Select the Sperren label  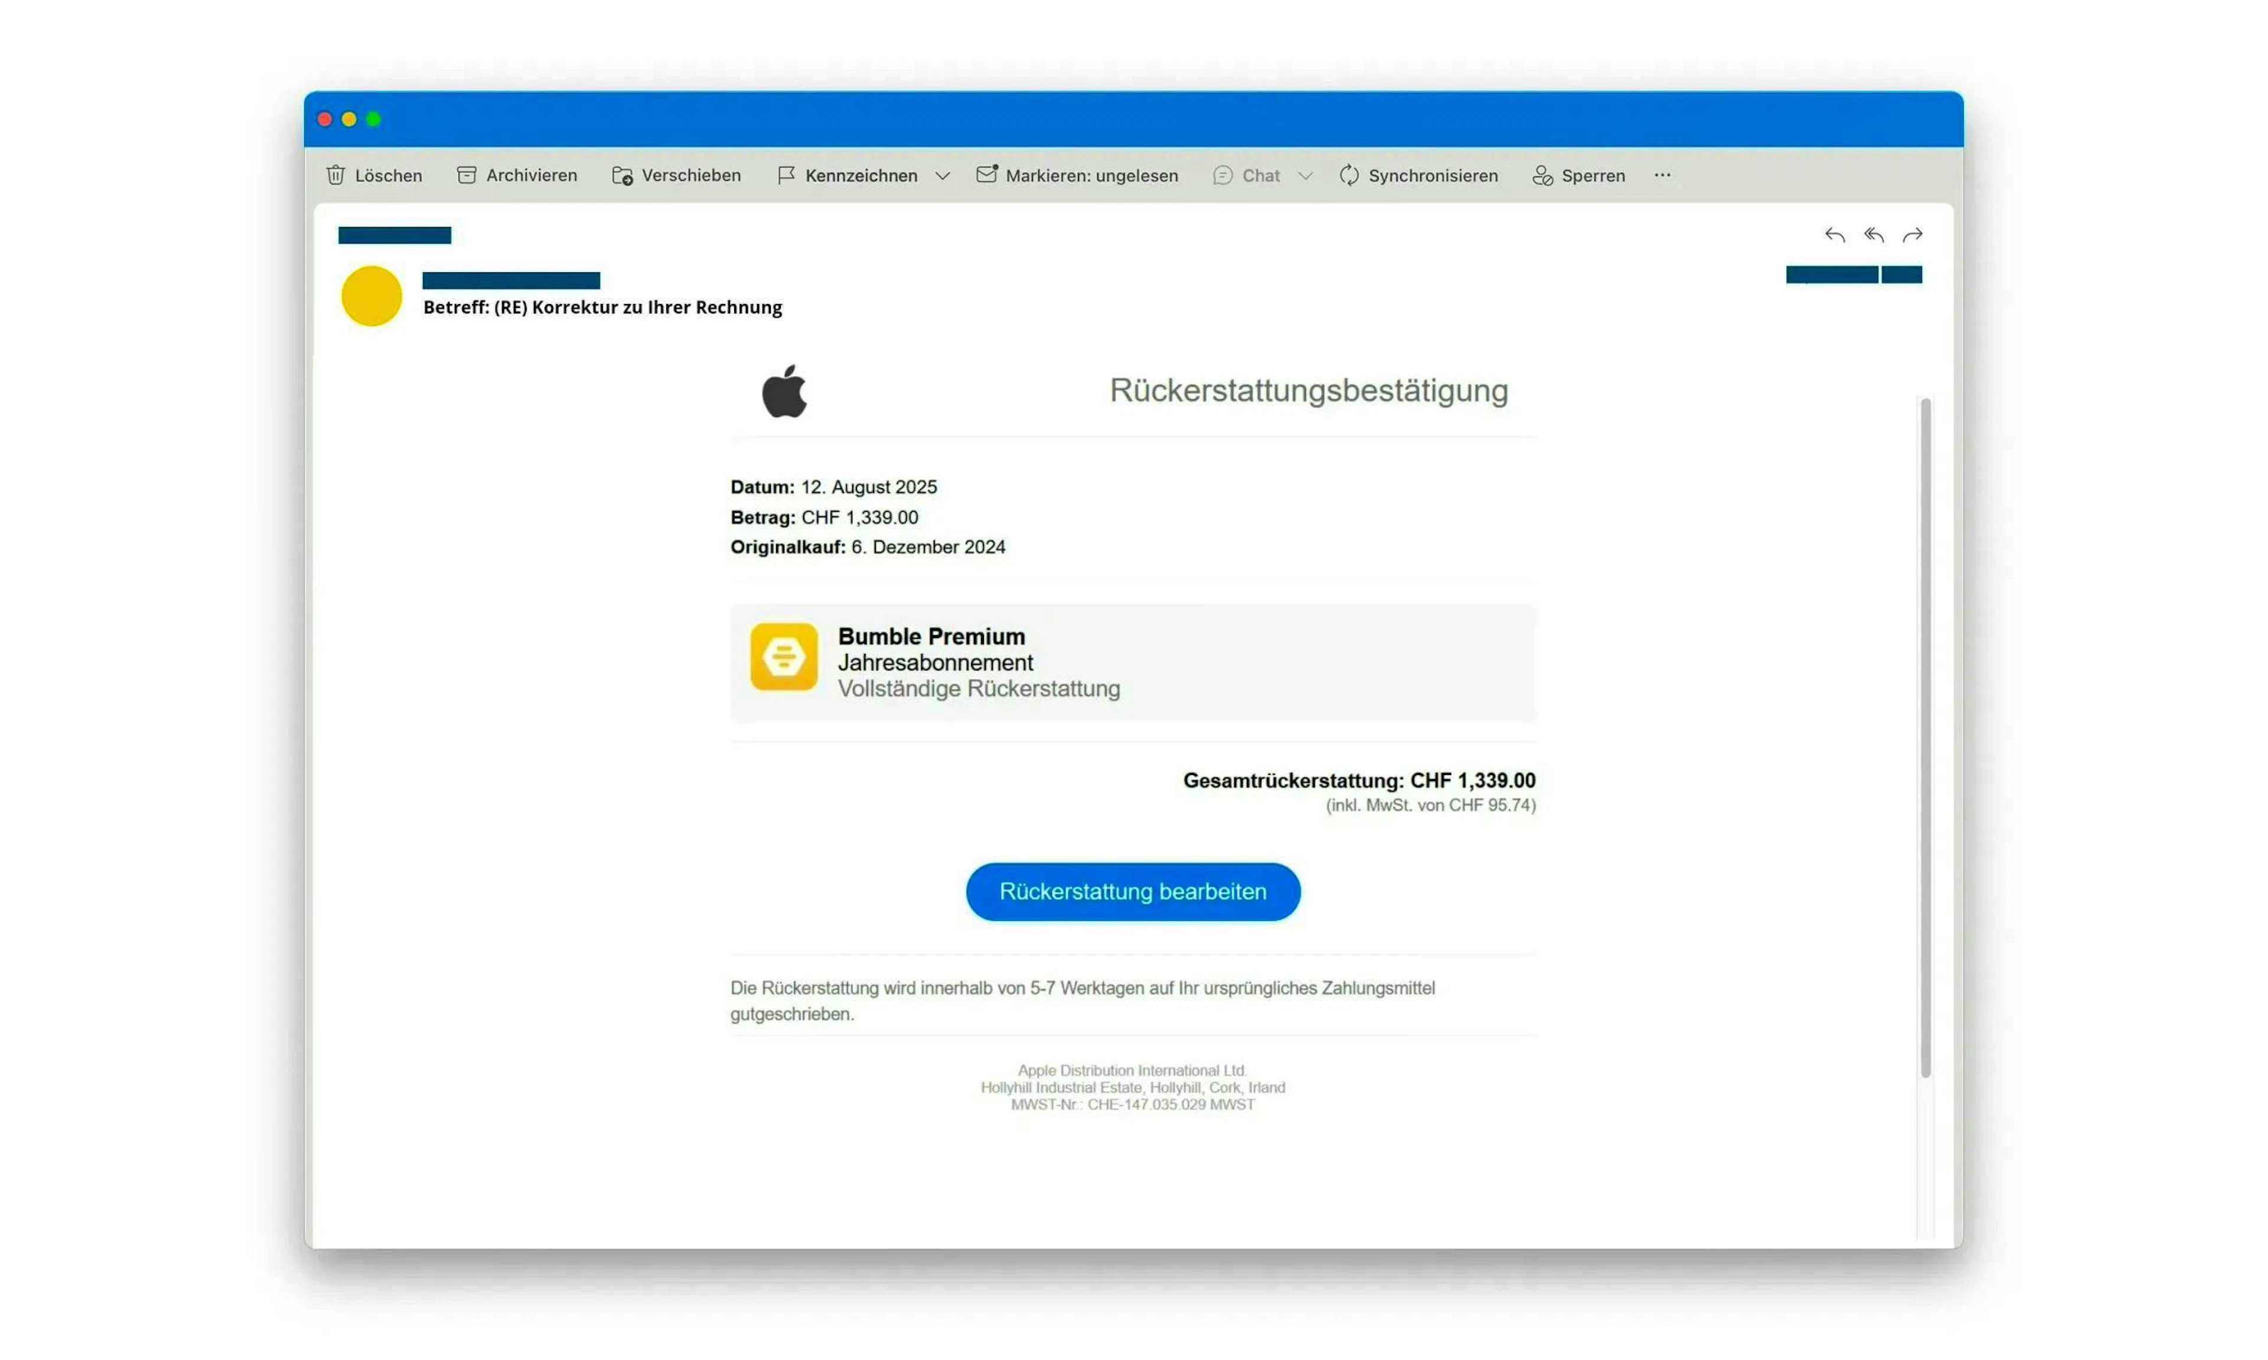[1594, 175]
